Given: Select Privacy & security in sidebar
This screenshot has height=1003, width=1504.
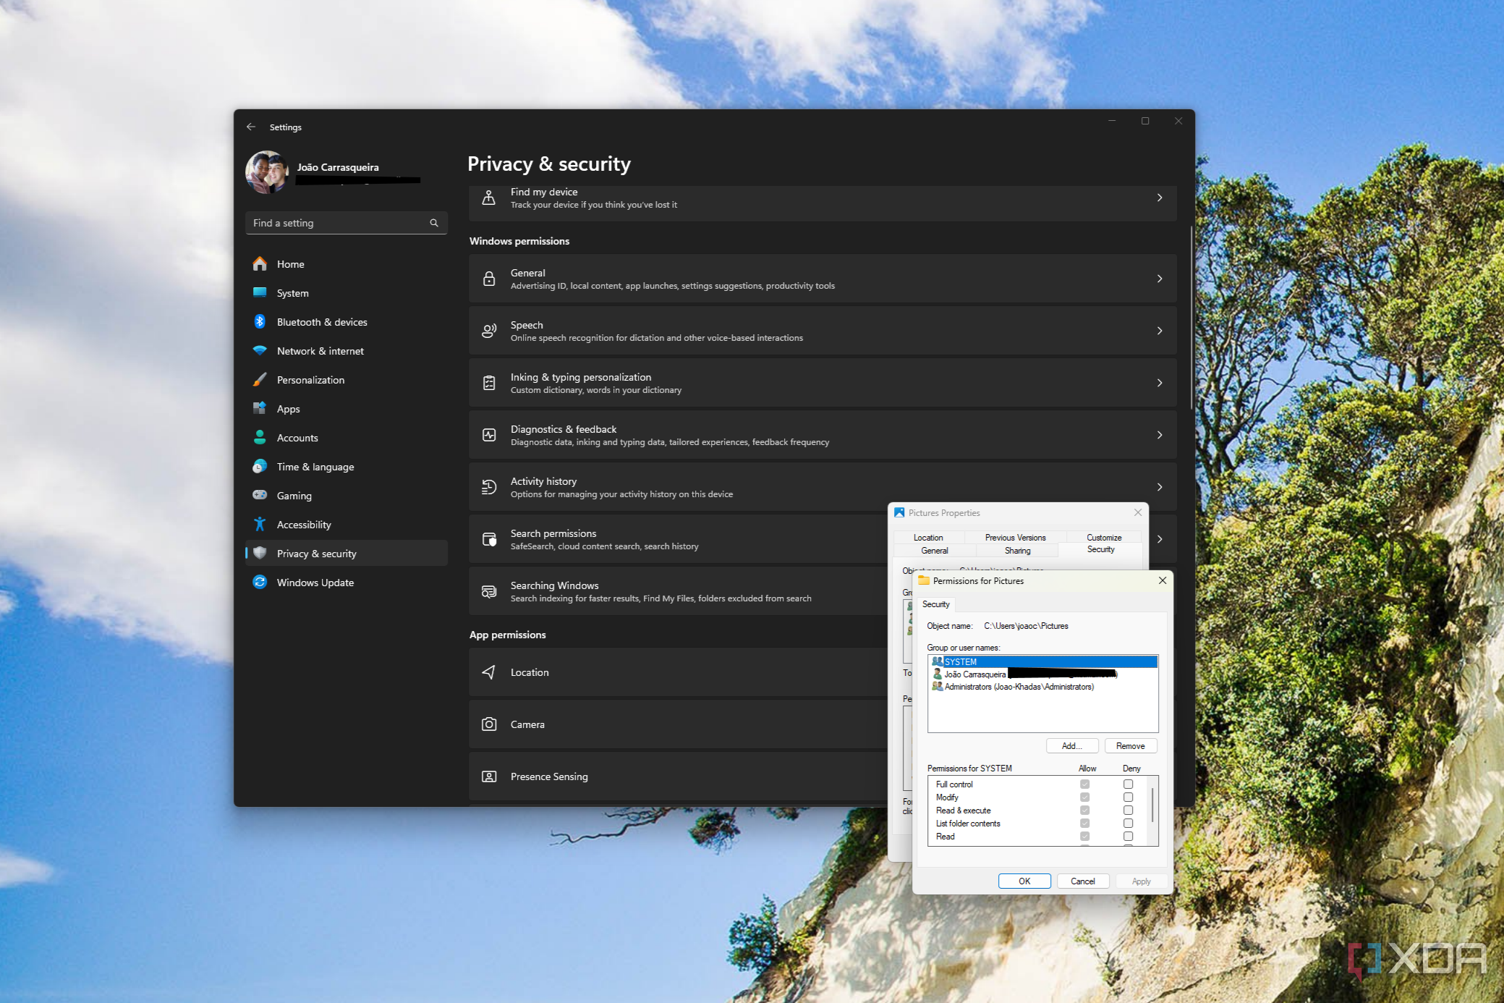Looking at the screenshot, I should pyautogui.click(x=347, y=554).
